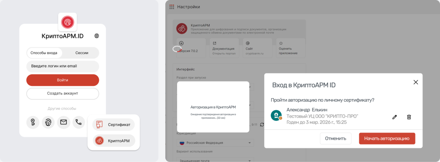Click the Создать аккаунт button
This screenshot has width=440, height=162.
click(x=63, y=94)
